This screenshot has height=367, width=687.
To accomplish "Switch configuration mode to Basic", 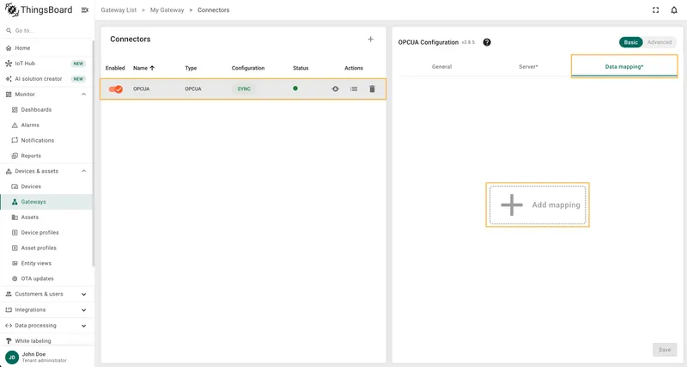I will (630, 42).
